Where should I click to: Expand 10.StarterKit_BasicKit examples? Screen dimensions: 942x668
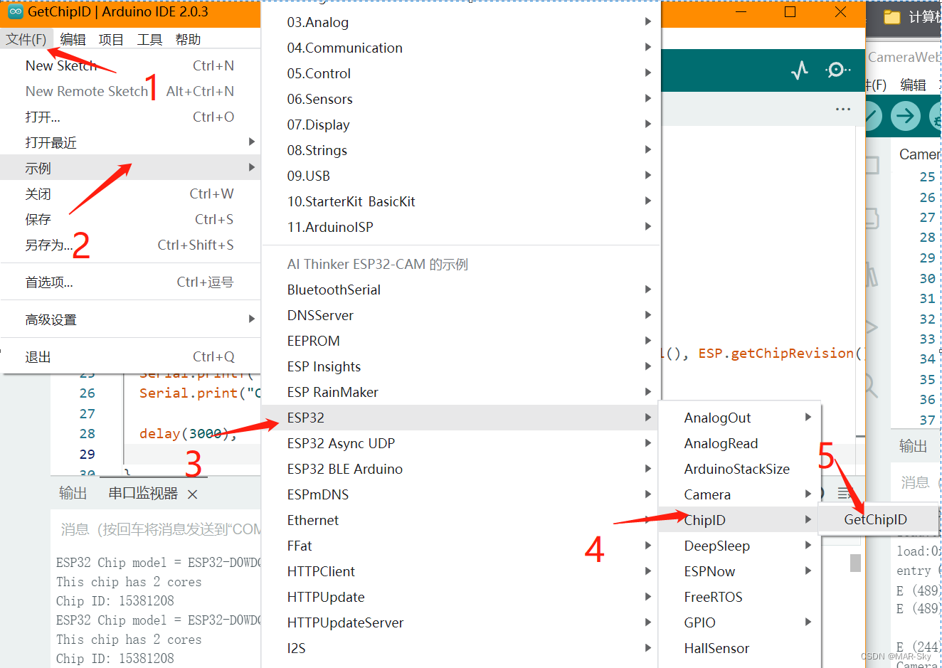[x=461, y=201]
